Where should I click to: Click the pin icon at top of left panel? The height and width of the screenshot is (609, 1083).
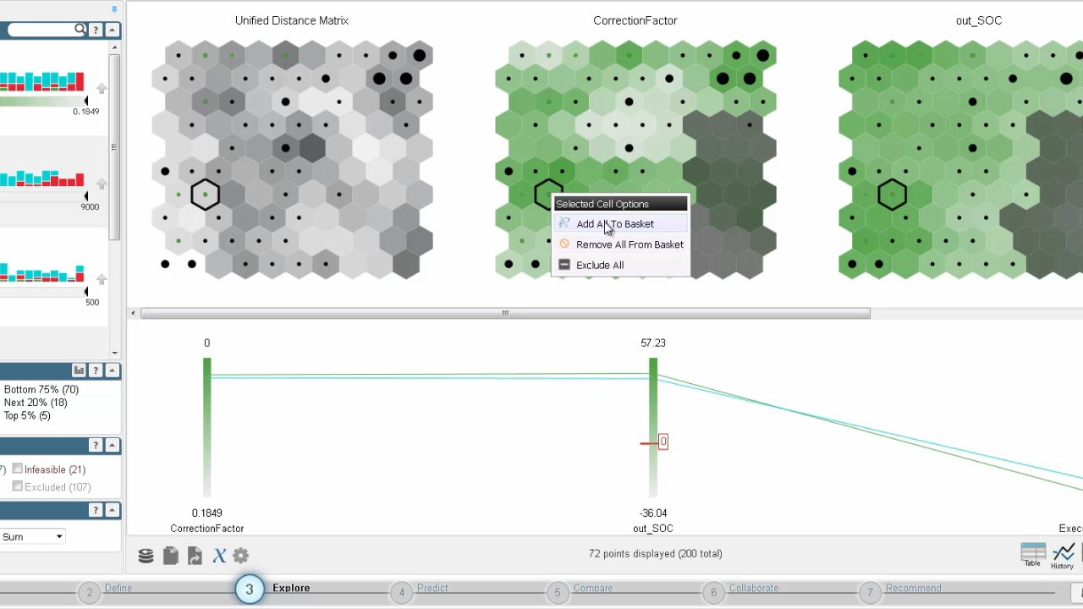(114, 9)
